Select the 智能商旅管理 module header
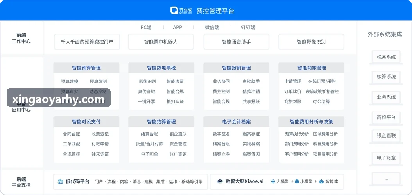 pos(312,68)
